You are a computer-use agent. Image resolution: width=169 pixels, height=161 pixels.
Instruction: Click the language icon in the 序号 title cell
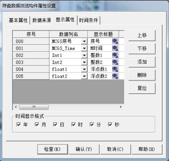point(115,41)
